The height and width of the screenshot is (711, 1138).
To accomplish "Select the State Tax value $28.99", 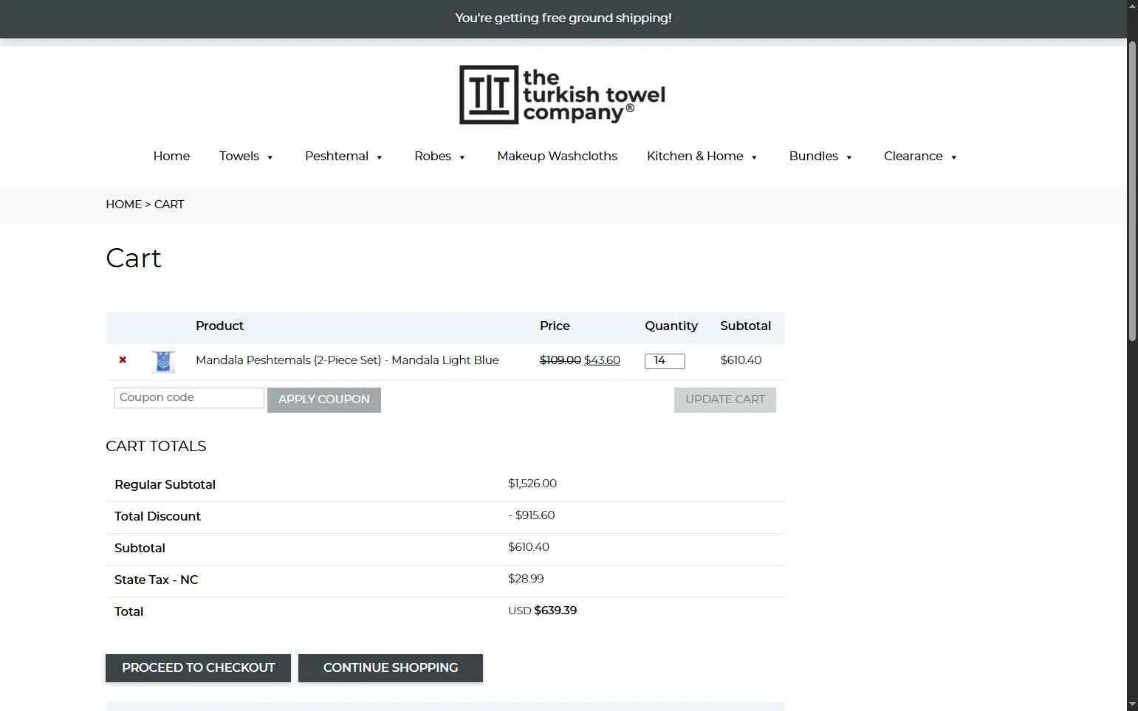I will (x=526, y=579).
